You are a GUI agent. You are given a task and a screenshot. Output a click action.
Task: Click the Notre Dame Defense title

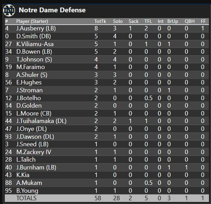point(52,10)
